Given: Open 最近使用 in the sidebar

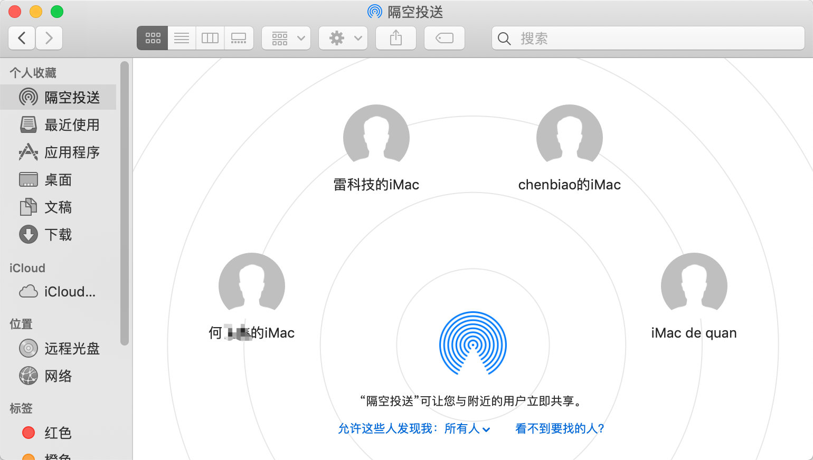Looking at the screenshot, I should point(58,124).
